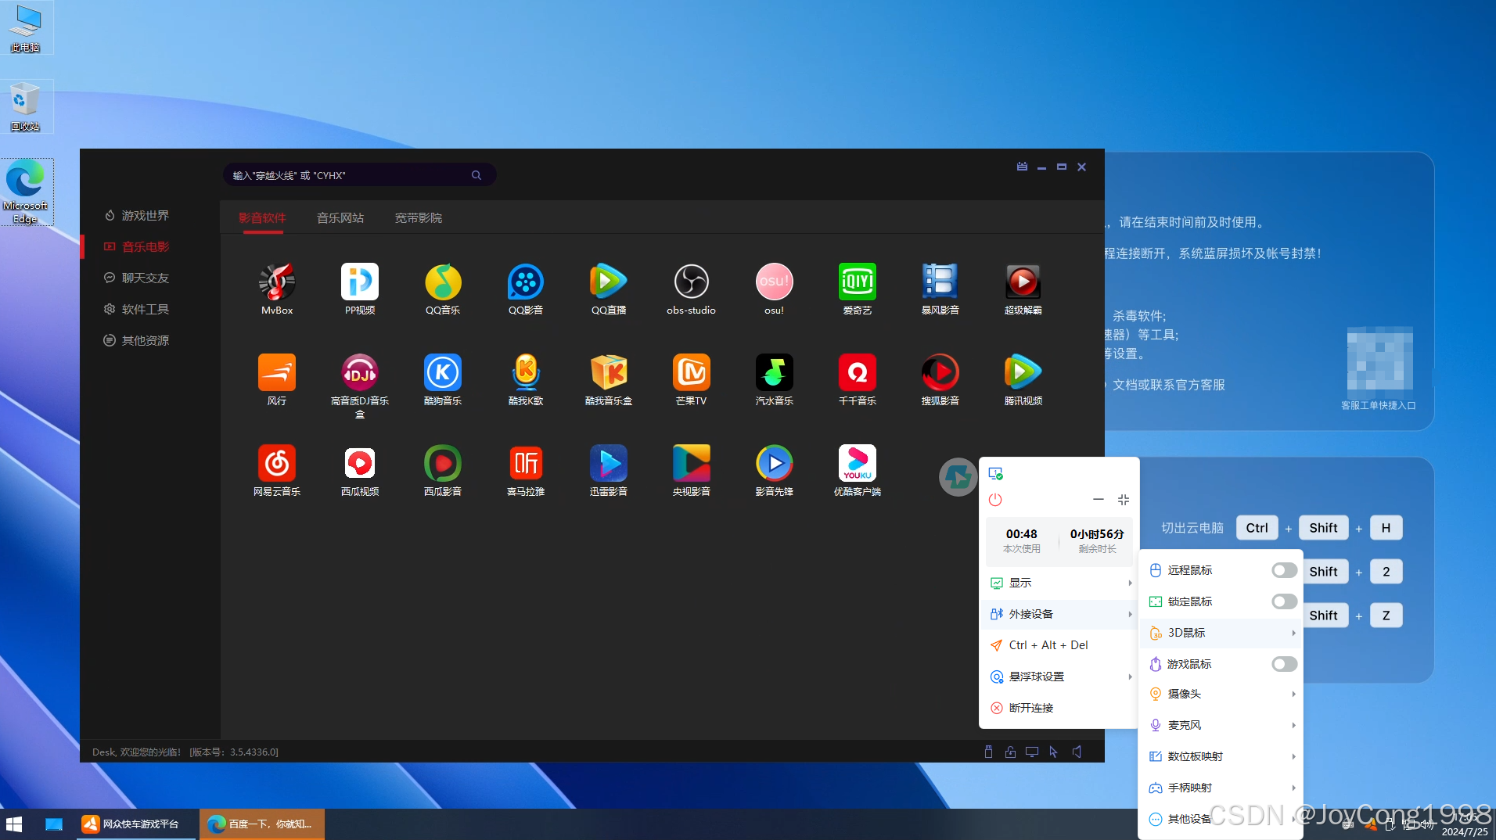Viewport: 1496px width, 840px height.
Task: Launch QQ影音 player
Action: tap(526, 289)
